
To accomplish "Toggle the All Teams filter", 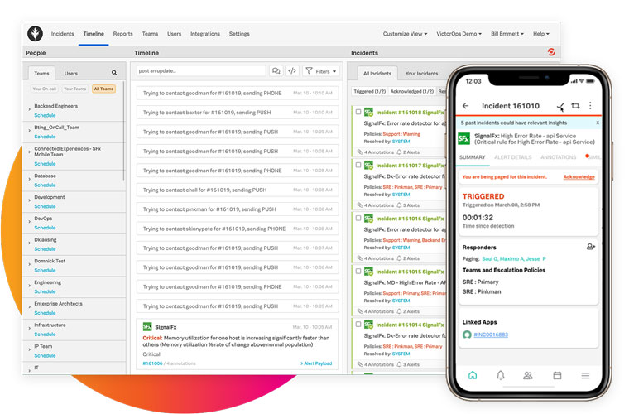I will point(104,89).
